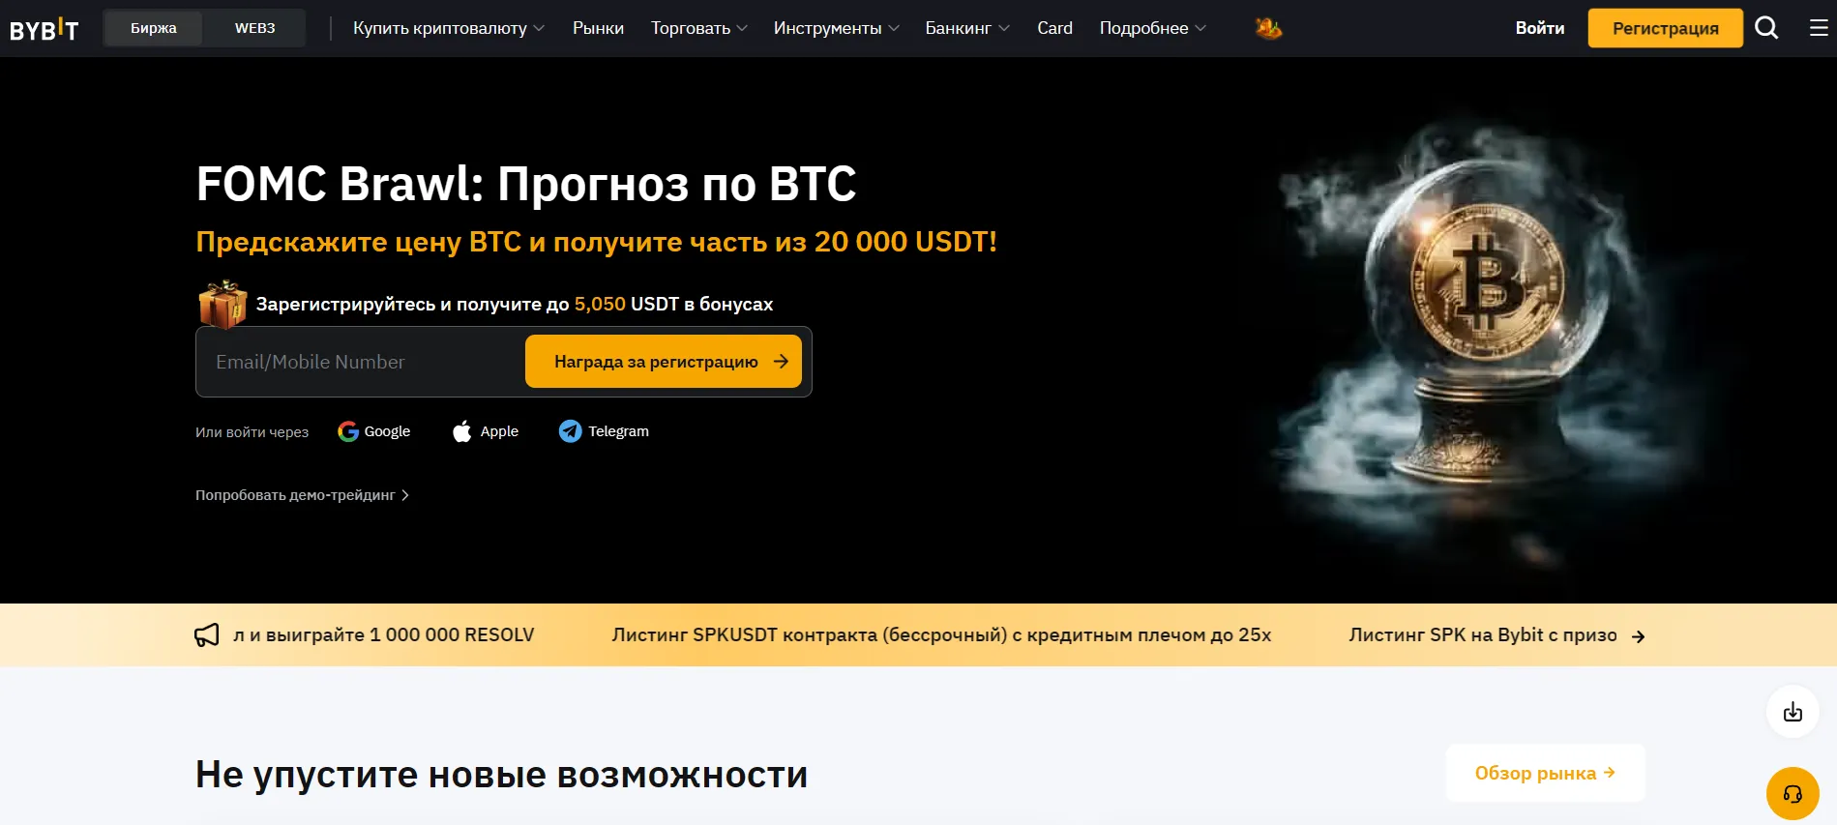
Task: Click the megaphone announcements icon
Action: coord(206,635)
